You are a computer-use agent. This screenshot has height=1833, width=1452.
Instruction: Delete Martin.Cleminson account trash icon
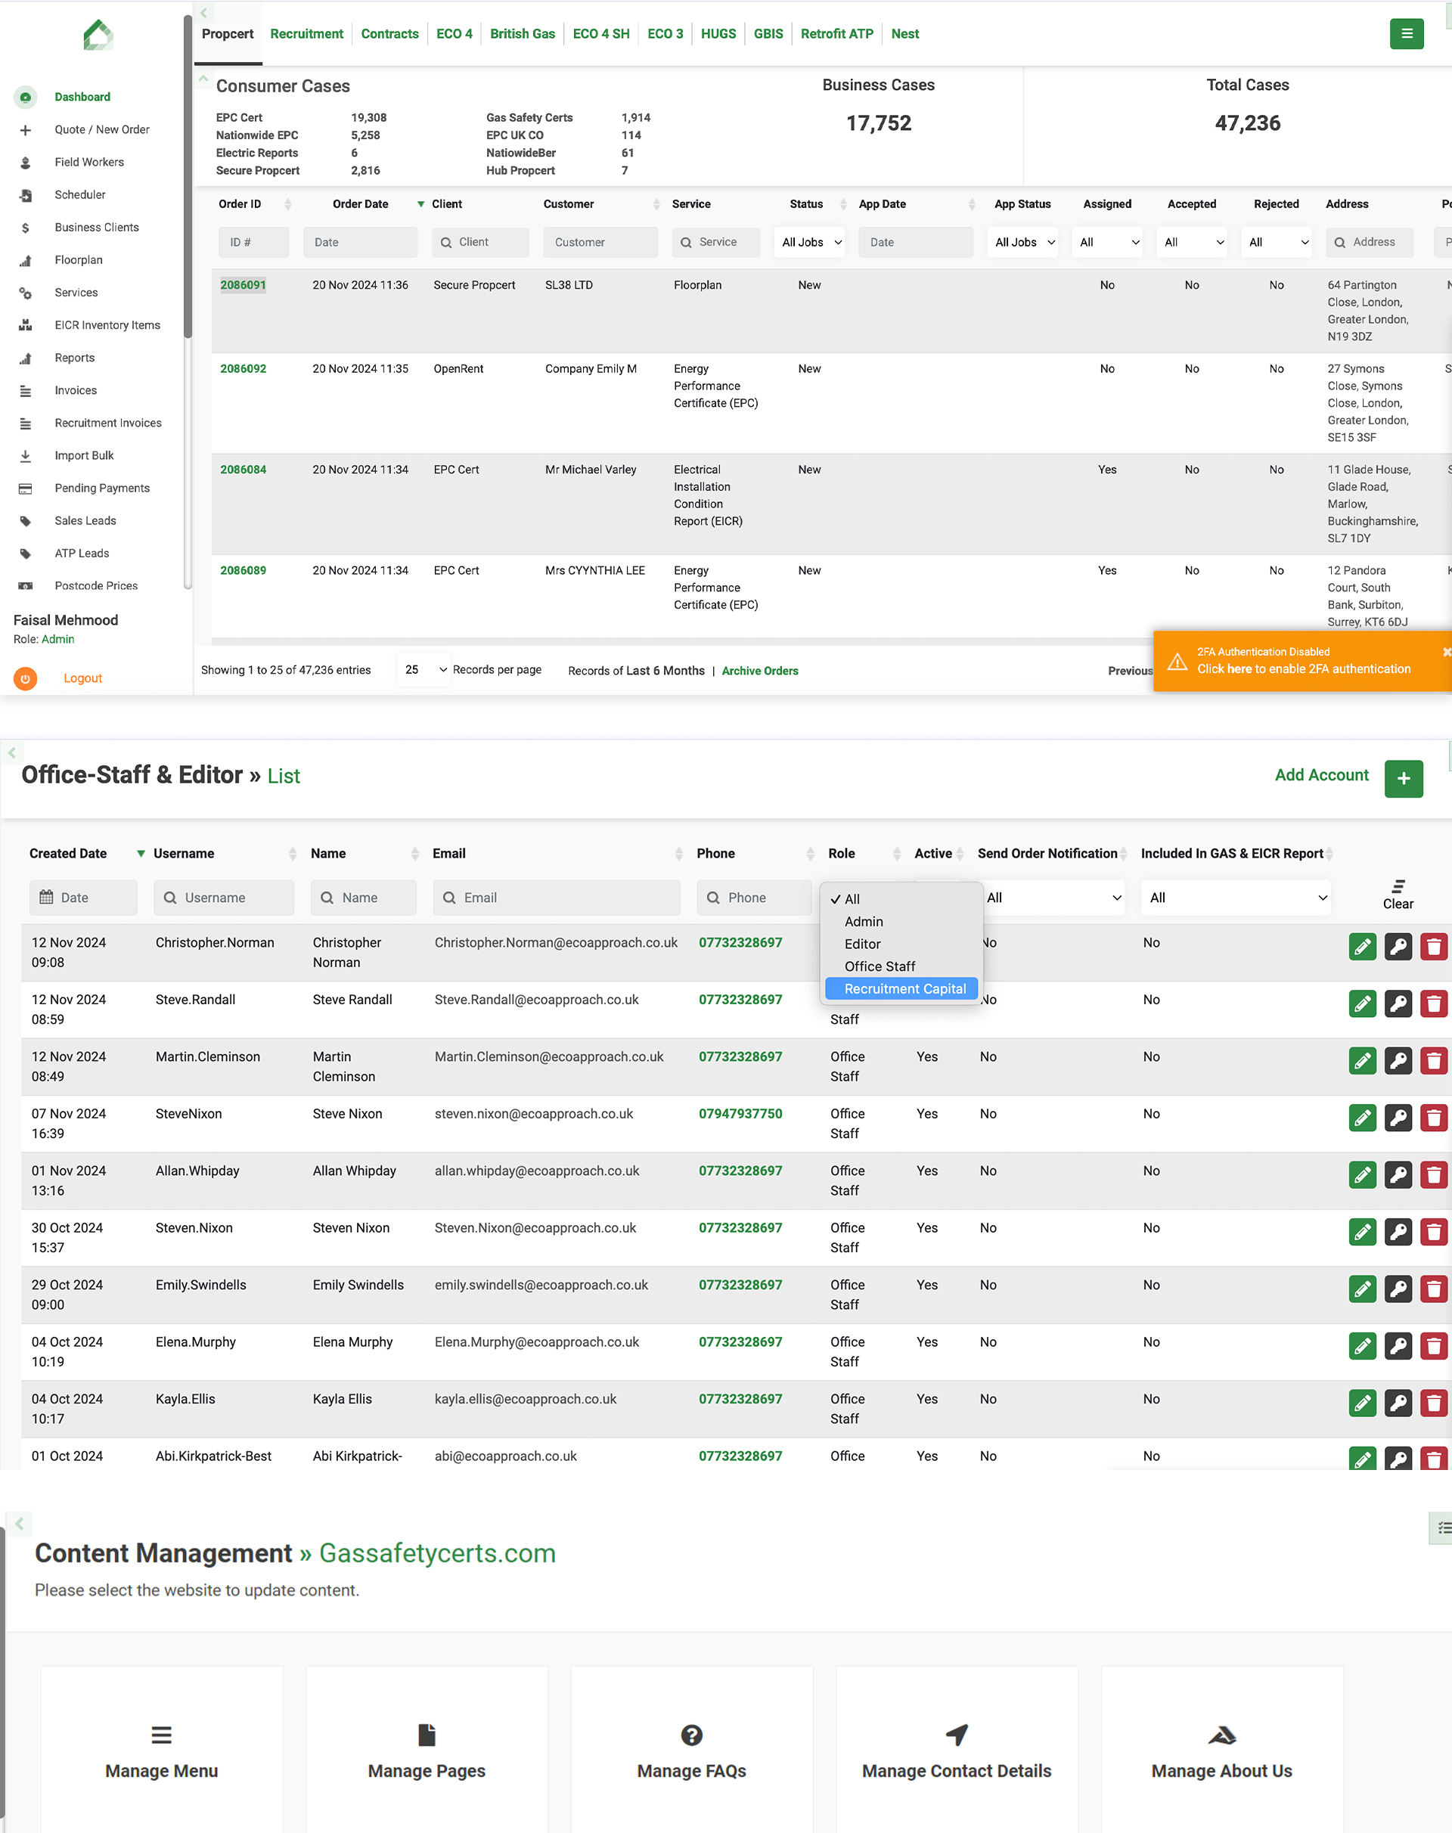click(1433, 1060)
